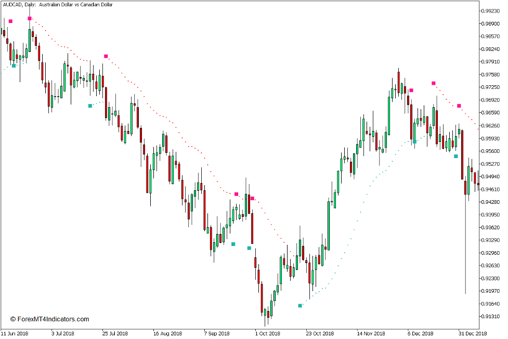Image resolution: width=508 pixels, height=339 pixels.
Task: Click the rightmost pink sell signal square
Action: (459, 106)
